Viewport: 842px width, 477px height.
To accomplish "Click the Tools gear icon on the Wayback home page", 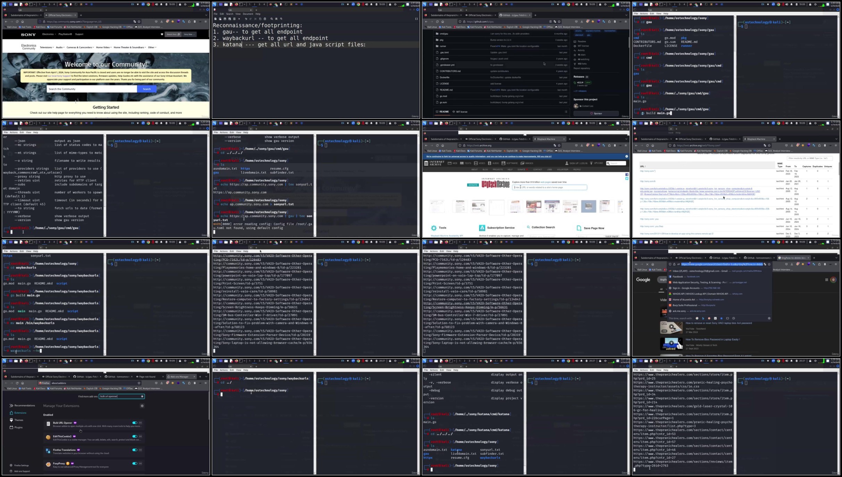I will [x=434, y=228].
